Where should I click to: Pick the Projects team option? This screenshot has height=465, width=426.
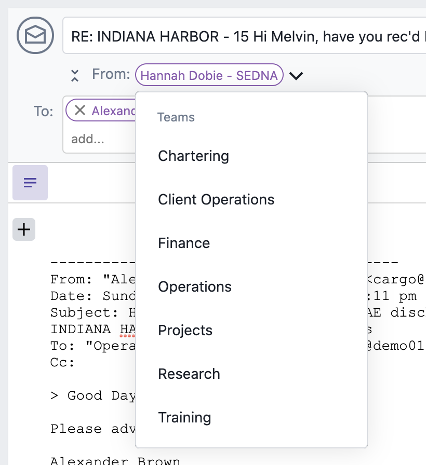tap(185, 330)
